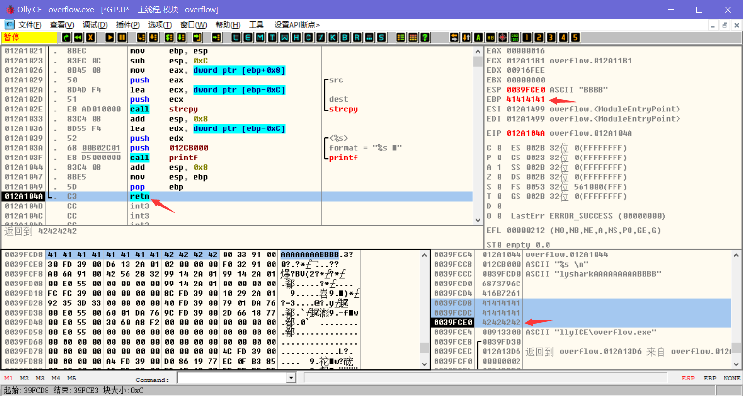
Task: Click the green A toolbar icon
Action: (x=479, y=37)
